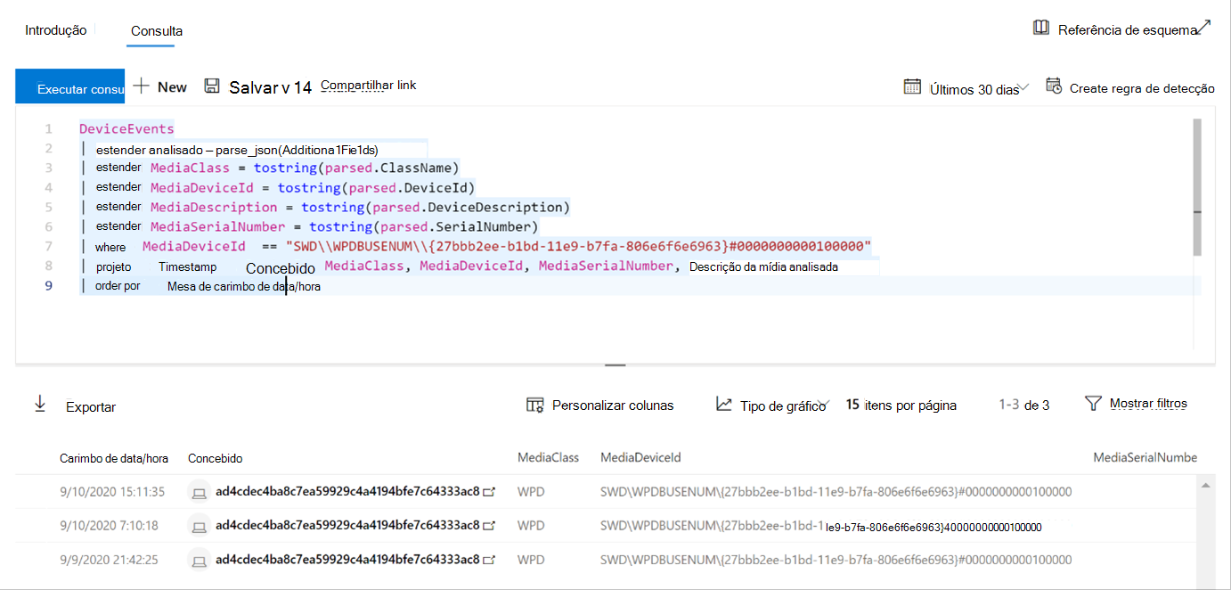Viewport: 1231px width, 590px height.
Task: Click the Compartilhar link option
Action: point(368,86)
